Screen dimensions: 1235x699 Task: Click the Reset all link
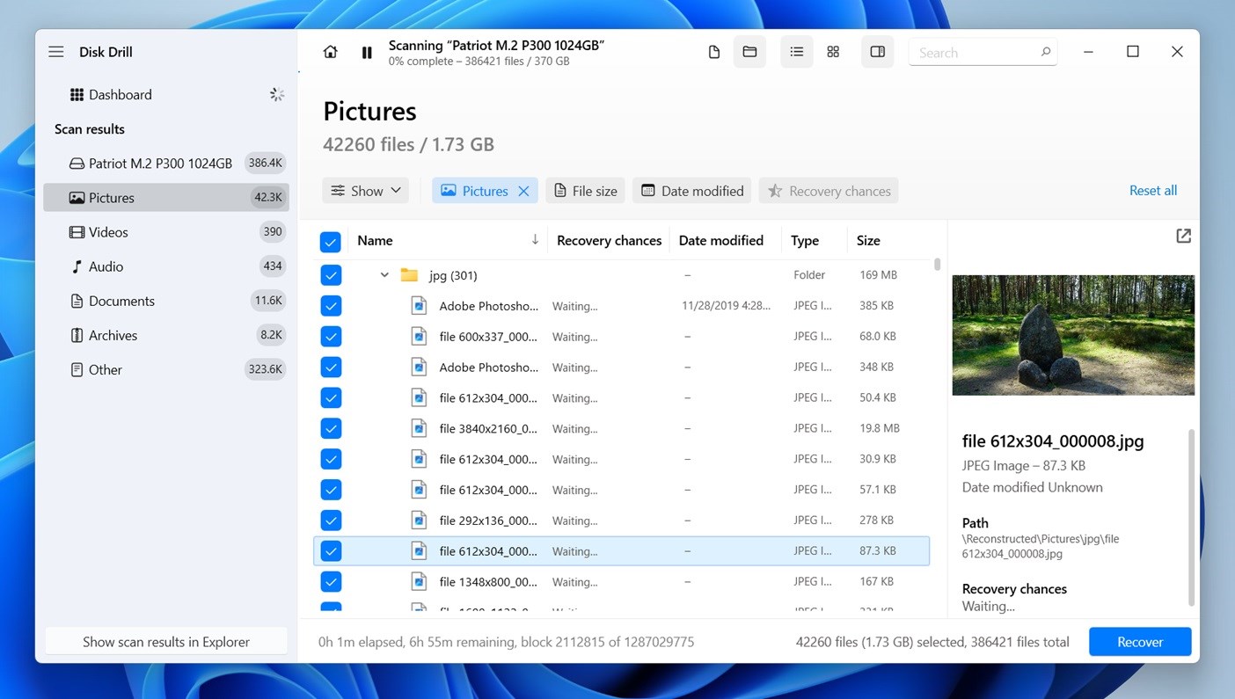pyautogui.click(x=1153, y=190)
